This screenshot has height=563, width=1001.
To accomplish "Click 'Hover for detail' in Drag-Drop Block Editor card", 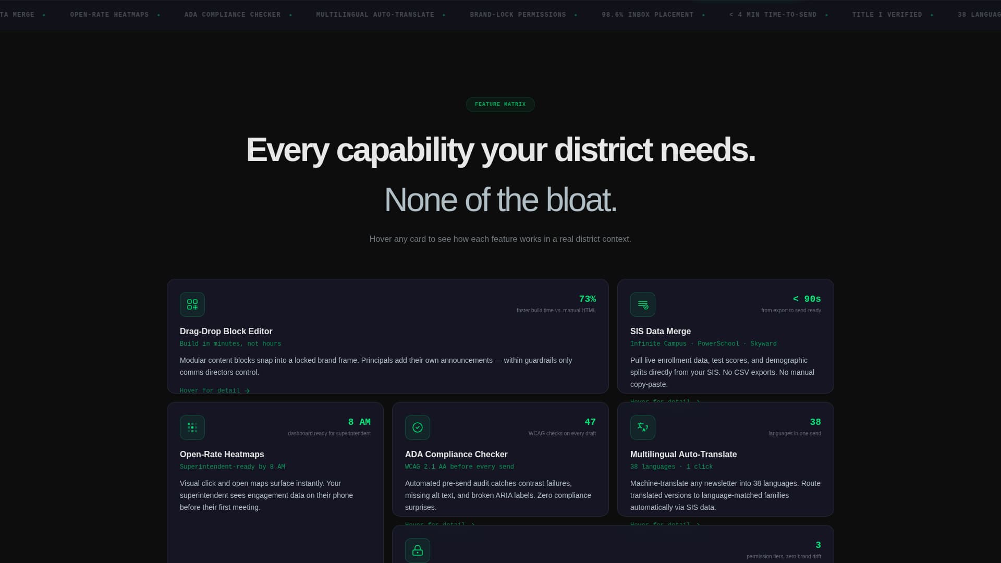I will 210,391.
